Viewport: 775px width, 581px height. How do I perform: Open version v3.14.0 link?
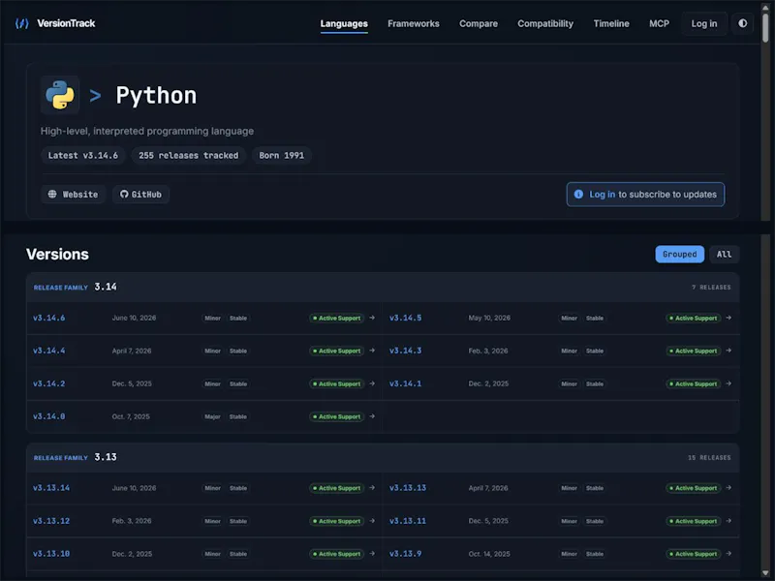click(49, 416)
